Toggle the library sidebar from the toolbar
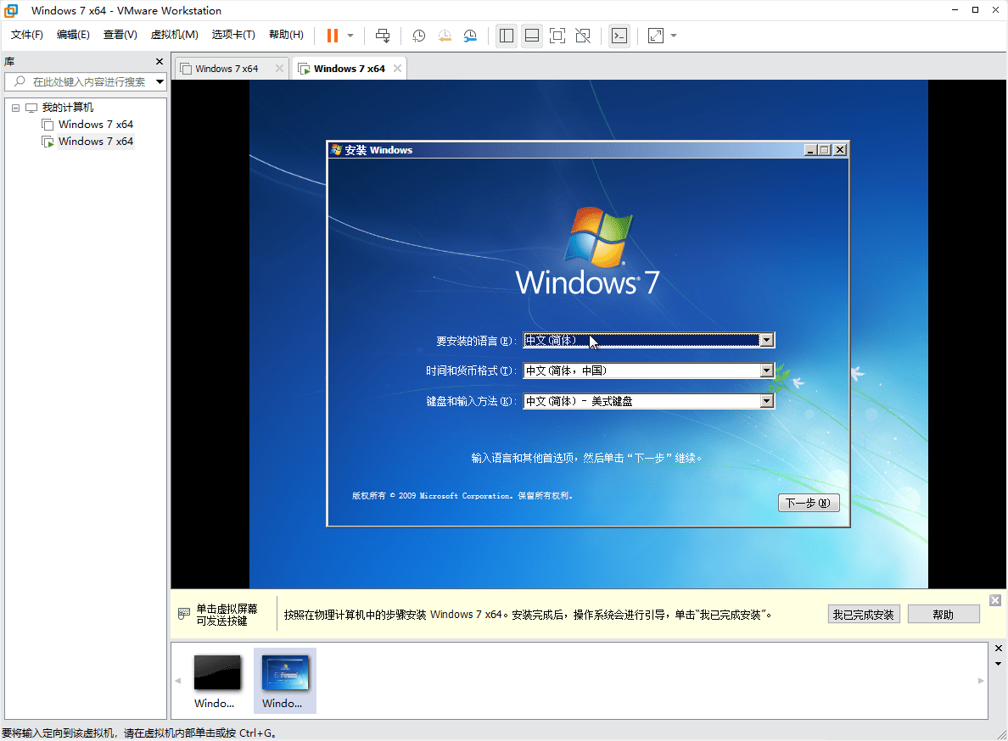The width and height of the screenshot is (1008, 741). click(x=507, y=36)
